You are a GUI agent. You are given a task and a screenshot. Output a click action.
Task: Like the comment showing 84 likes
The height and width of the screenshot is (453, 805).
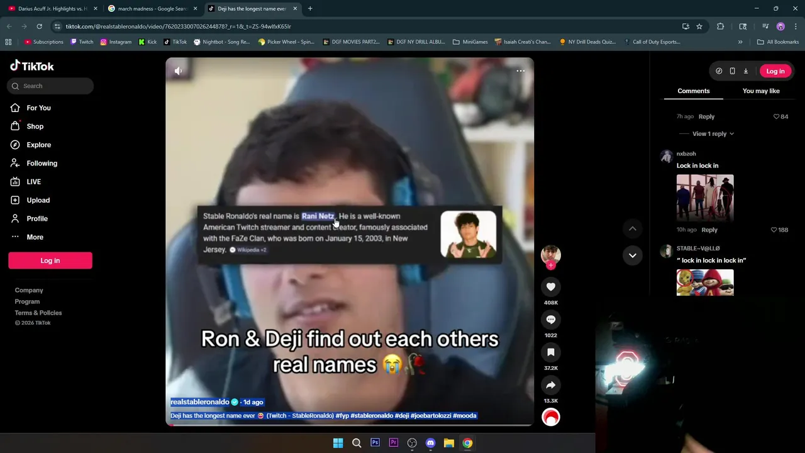pyautogui.click(x=776, y=117)
